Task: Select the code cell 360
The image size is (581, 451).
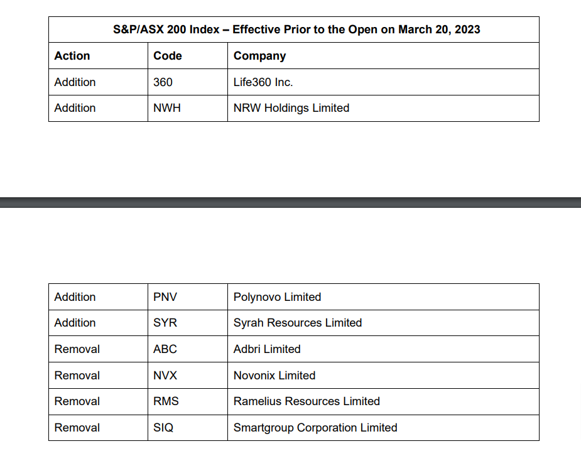Action: pyautogui.click(x=163, y=82)
